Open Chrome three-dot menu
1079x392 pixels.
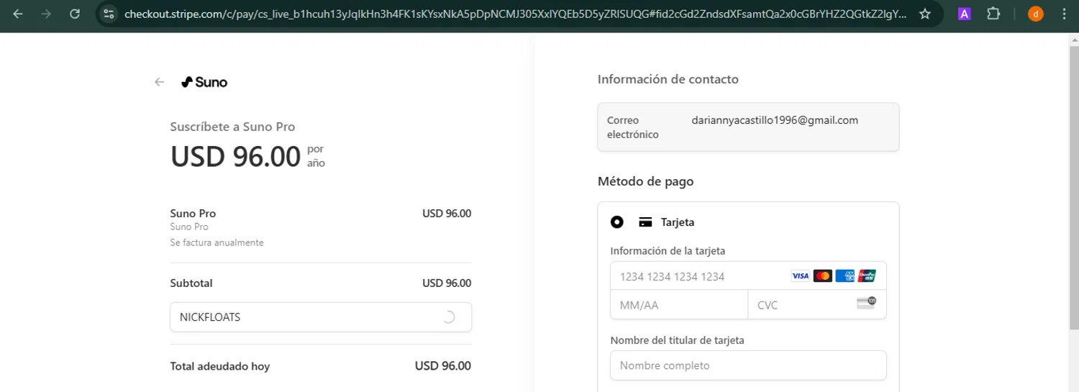pos(1065,14)
